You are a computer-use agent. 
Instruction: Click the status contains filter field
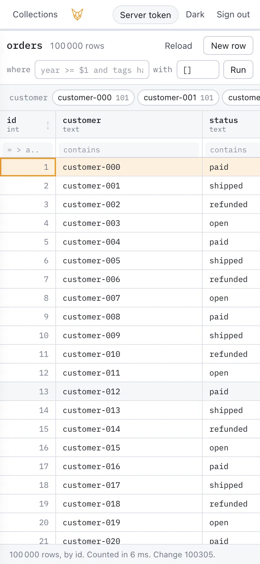[x=233, y=150]
